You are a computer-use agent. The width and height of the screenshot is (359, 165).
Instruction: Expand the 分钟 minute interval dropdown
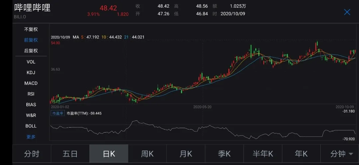[x=340, y=154]
